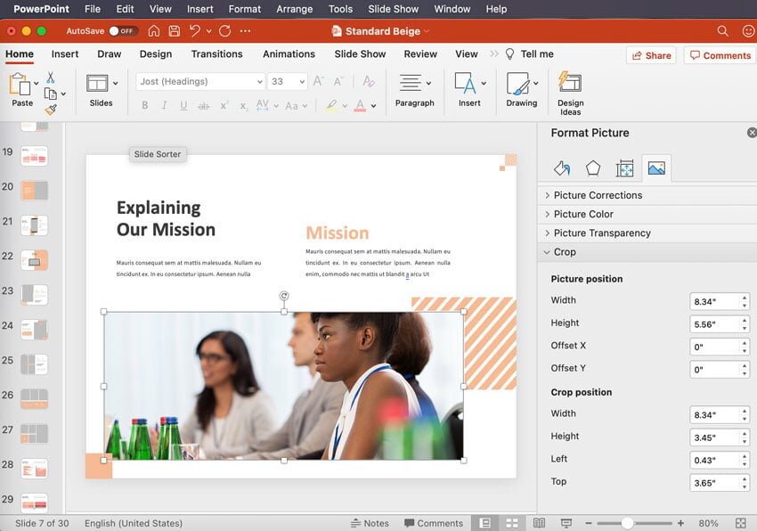The height and width of the screenshot is (531, 757).
Task: Click the Save icon in title bar
Action: pyautogui.click(x=174, y=31)
